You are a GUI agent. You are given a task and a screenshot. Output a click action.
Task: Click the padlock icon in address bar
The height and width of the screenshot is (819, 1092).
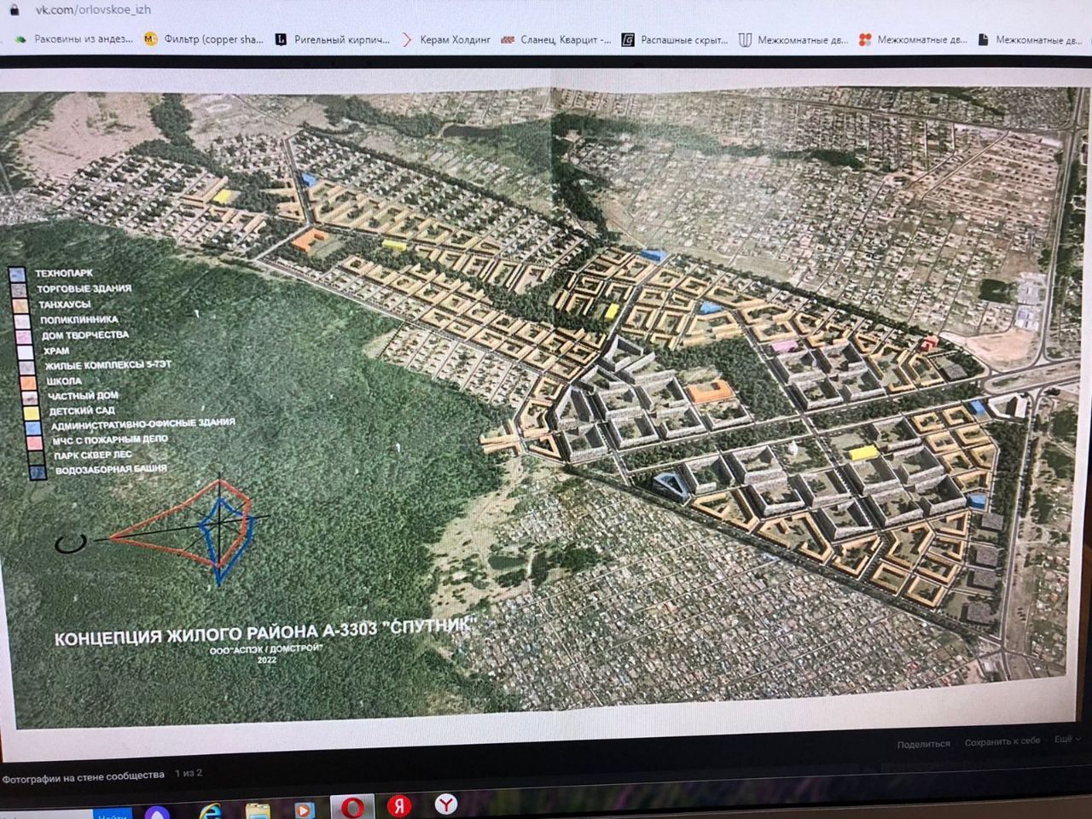[14, 9]
